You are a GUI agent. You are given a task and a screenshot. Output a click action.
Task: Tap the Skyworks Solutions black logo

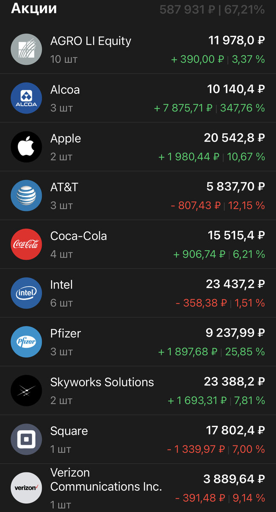tap(26, 390)
